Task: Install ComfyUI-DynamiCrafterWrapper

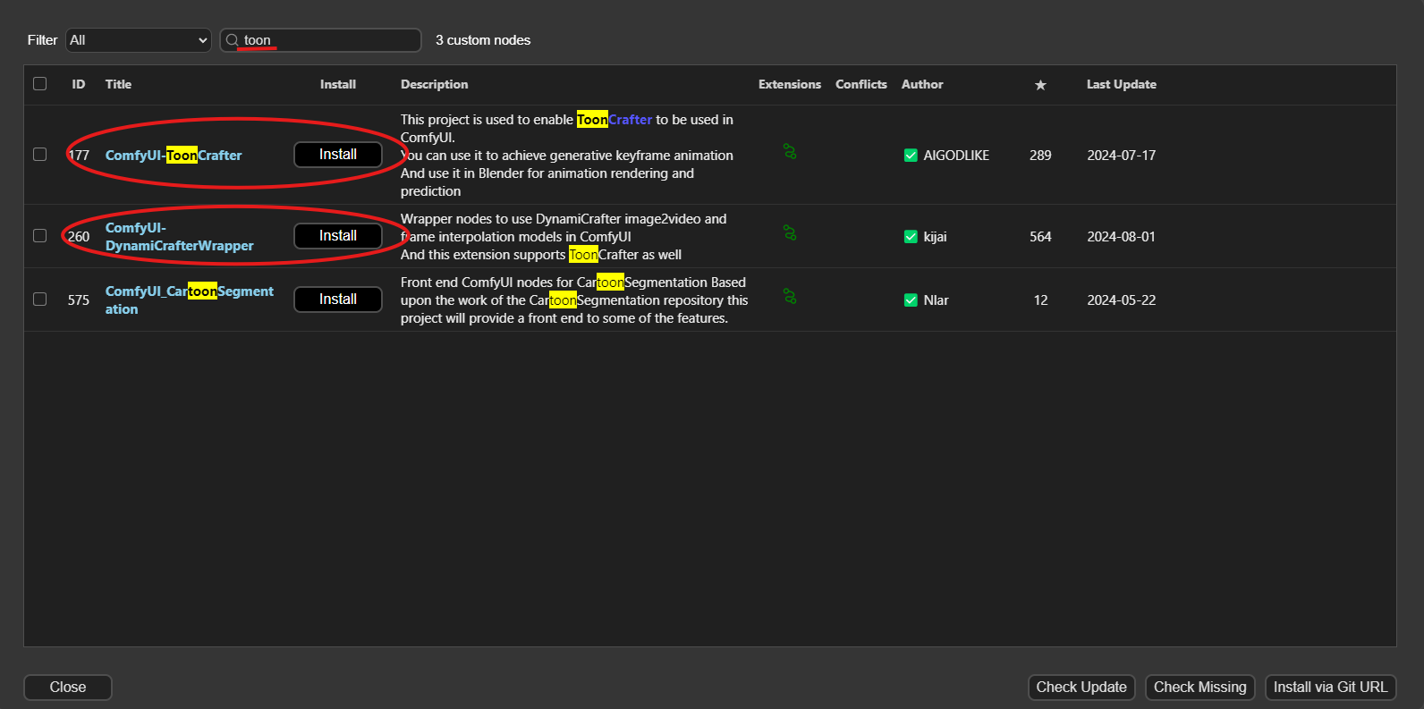Action: [x=338, y=236]
